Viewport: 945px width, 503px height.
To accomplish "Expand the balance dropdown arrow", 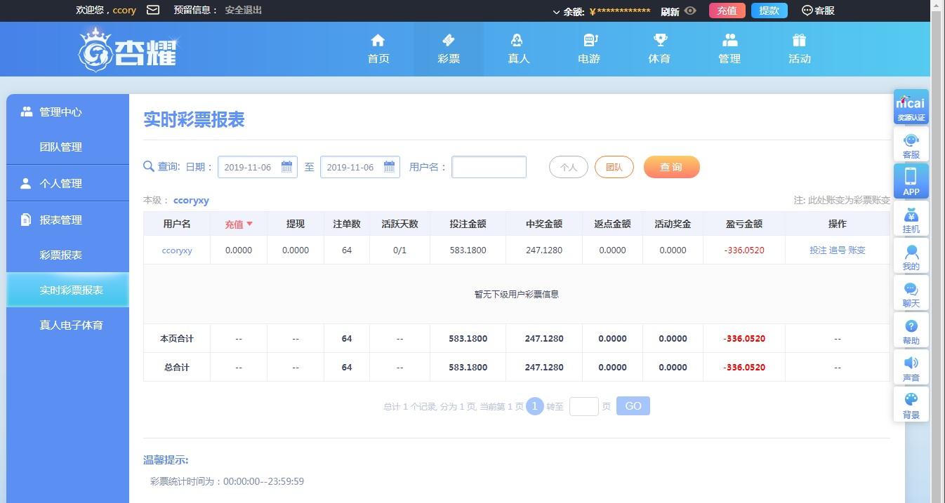I will click(x=556, y=12).
